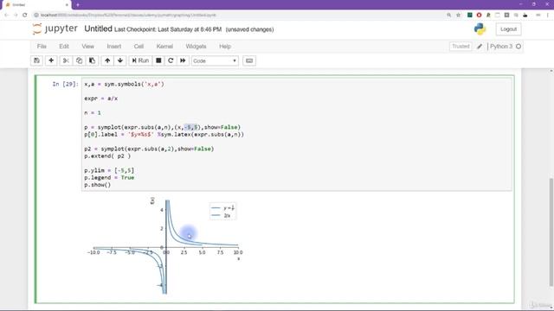Insert a cell below with the plus icon
554x311 pixels.
tap(51, 60)
